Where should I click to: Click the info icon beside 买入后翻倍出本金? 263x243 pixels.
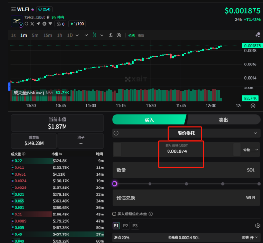point(151,214)
